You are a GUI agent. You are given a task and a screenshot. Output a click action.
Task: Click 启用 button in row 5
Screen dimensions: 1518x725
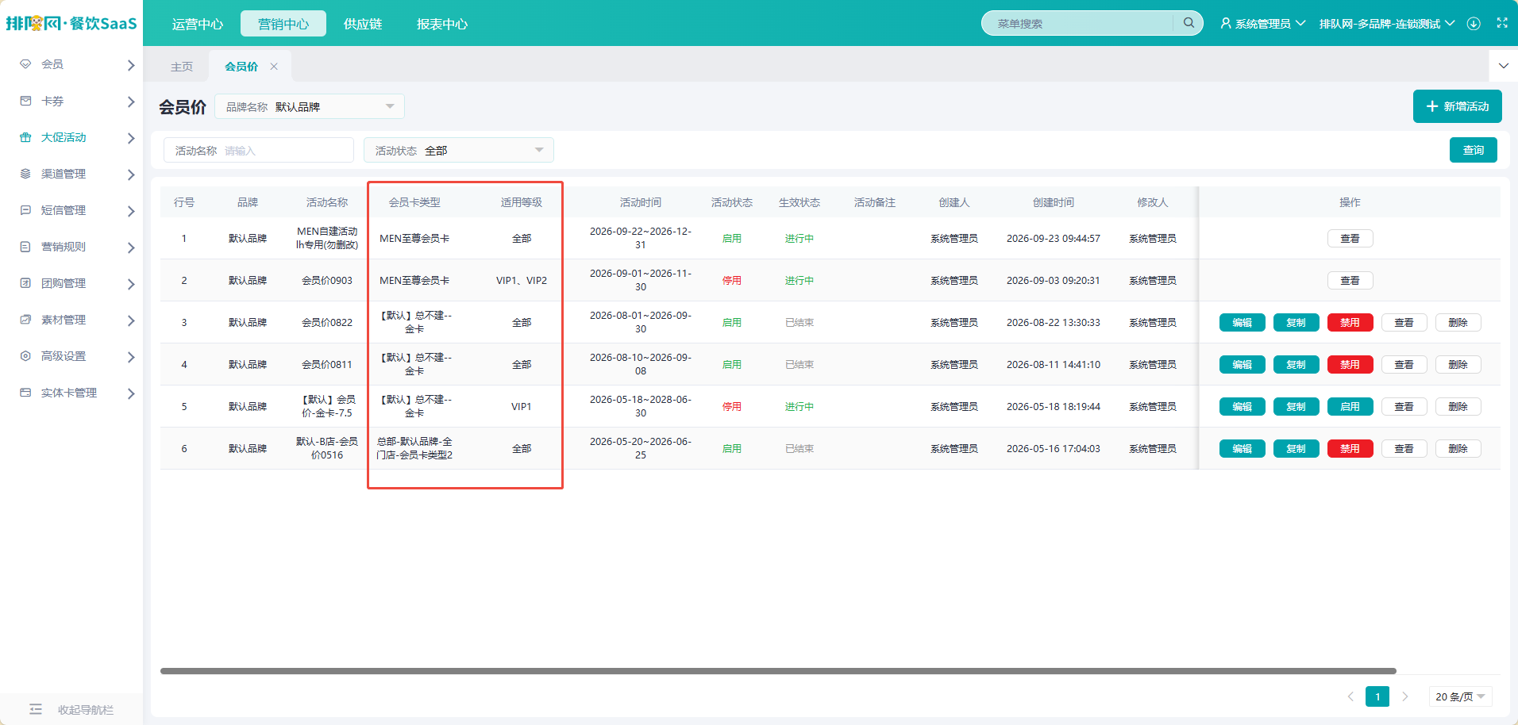coord(1350,406)
